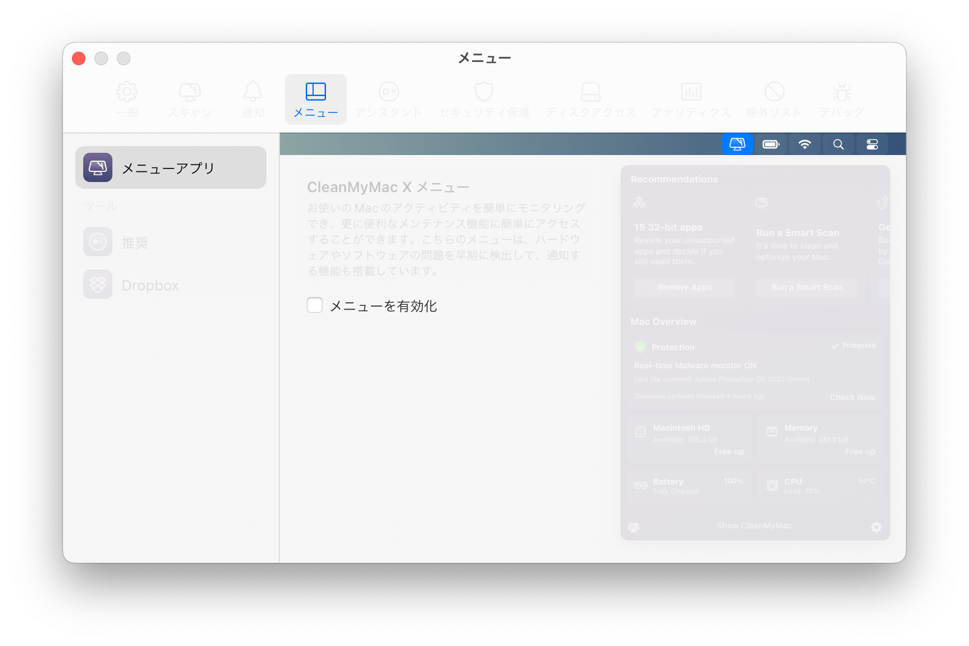Click the CleanMyMac menu bar monitor icon

coord(737,144)
